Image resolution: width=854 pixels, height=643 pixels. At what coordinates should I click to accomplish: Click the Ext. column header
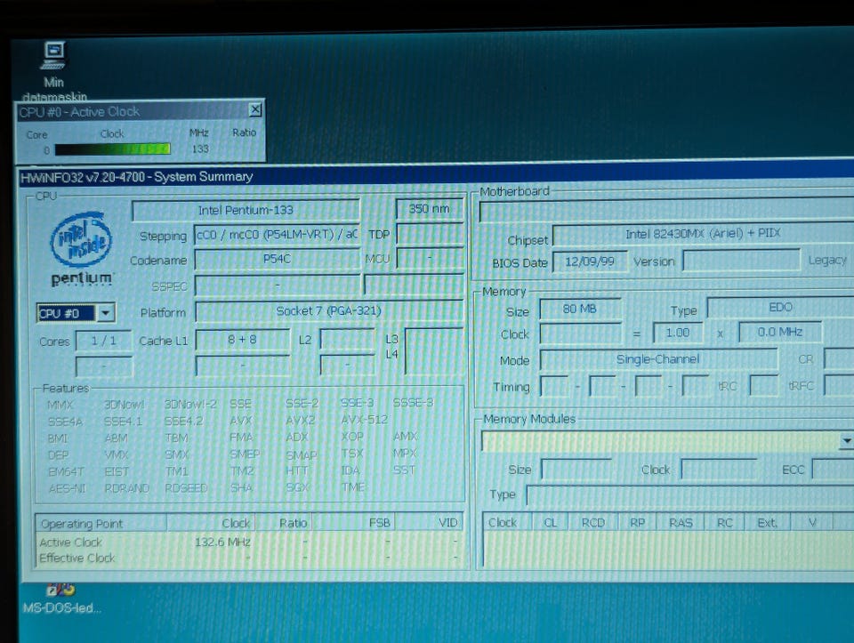click(768, 523)
